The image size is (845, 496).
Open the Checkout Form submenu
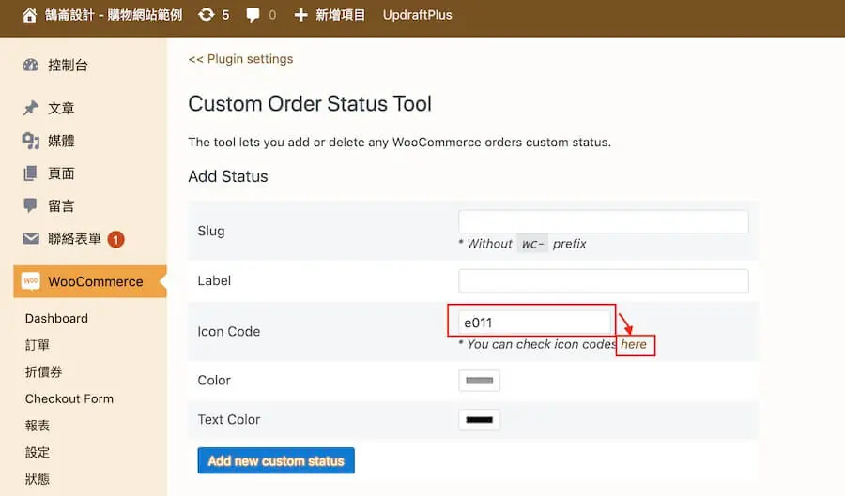pos(69,398)
